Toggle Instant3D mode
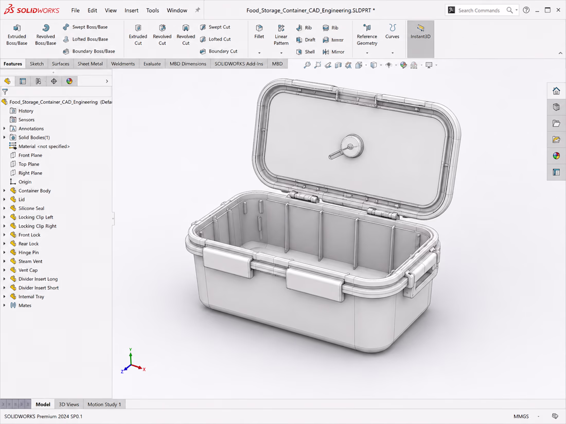This screenshot has height=424, width=566. [420, 39]
